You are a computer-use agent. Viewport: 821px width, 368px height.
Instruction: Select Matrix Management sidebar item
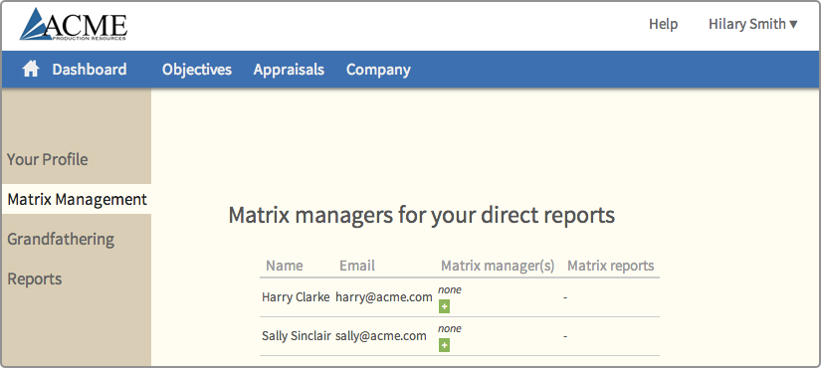point(77,199)
